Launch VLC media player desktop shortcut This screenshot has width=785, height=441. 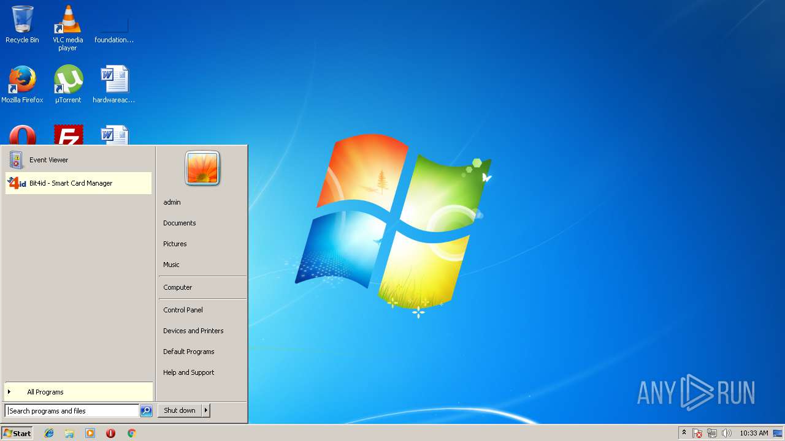tap(67, 28)
